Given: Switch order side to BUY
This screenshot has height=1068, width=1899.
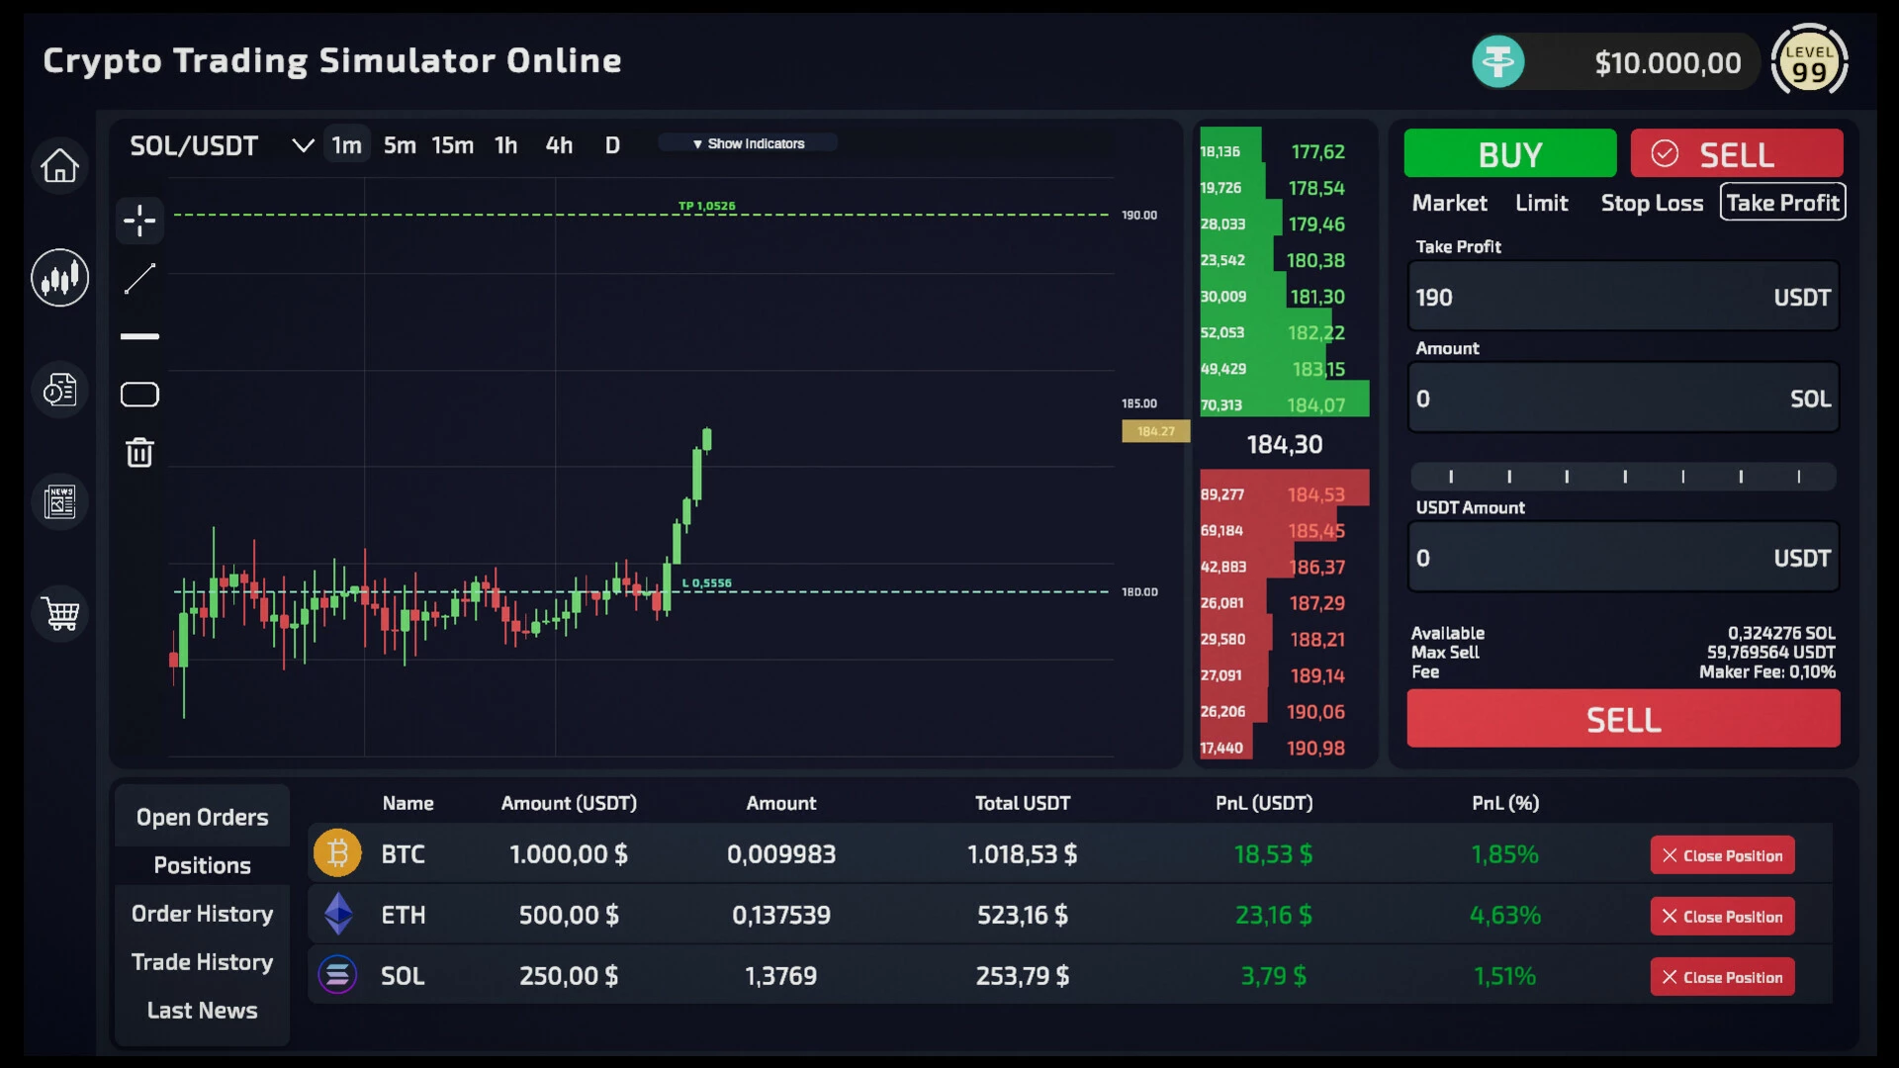Looking at the screenshot, I should click(x=1509, y=154).
